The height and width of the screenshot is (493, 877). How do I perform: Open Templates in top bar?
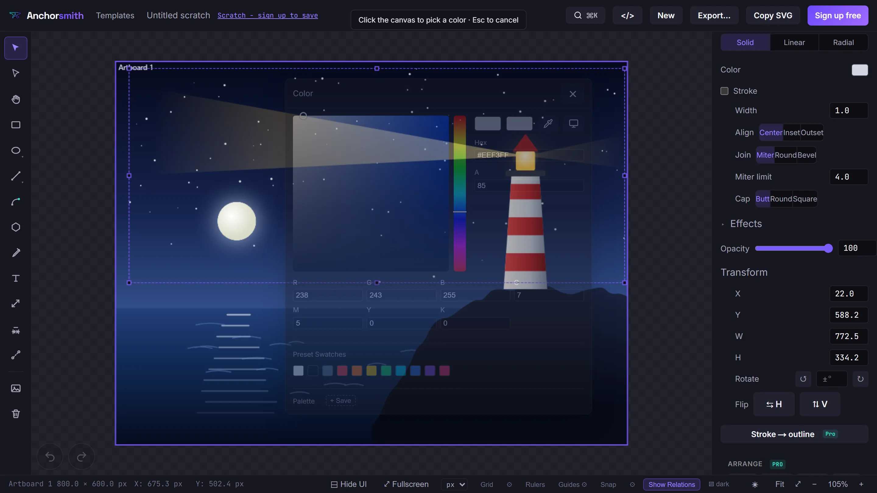click(x=115, y=16)
